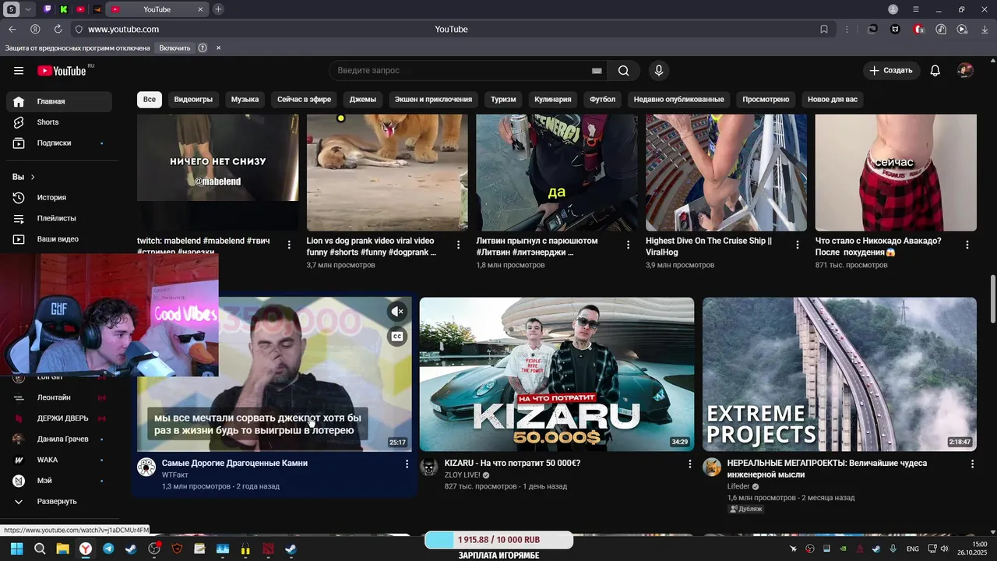Click the search magnifier button
Screen dimensions: 997x561
623,70
